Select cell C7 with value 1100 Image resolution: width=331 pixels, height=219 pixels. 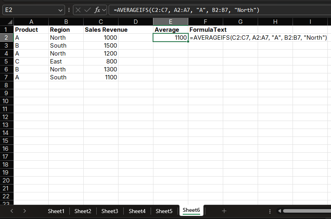click(x=101, y=77)
